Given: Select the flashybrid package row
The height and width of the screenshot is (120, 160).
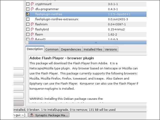Looking at the screenshot, I should (x=86, y=29).
